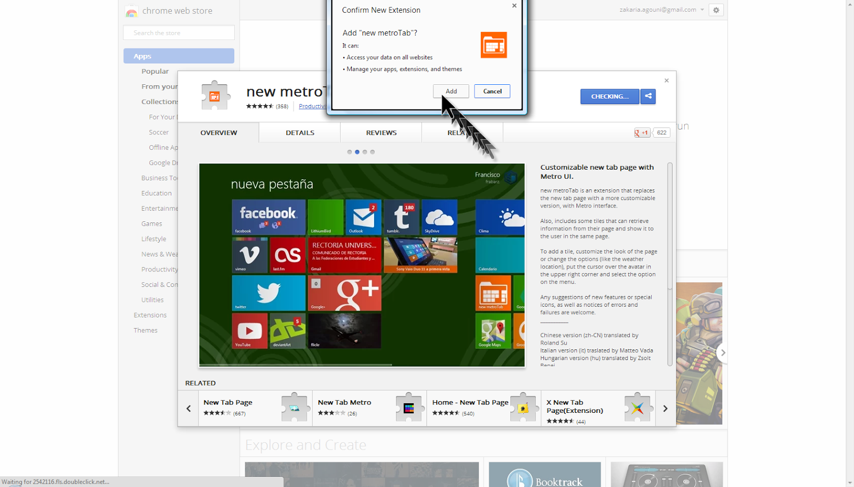Screen dimensions: 854x487
Task: Select the second screenshot carousel dot
Action: pos(357,152)
